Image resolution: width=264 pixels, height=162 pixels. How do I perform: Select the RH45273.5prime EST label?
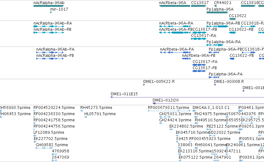pos(96,108)
